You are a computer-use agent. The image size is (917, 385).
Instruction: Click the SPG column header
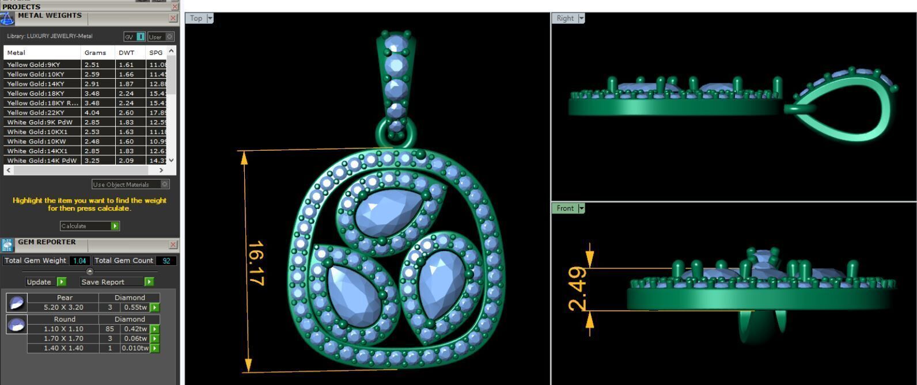pyautogui.click(x=157, y=52)
